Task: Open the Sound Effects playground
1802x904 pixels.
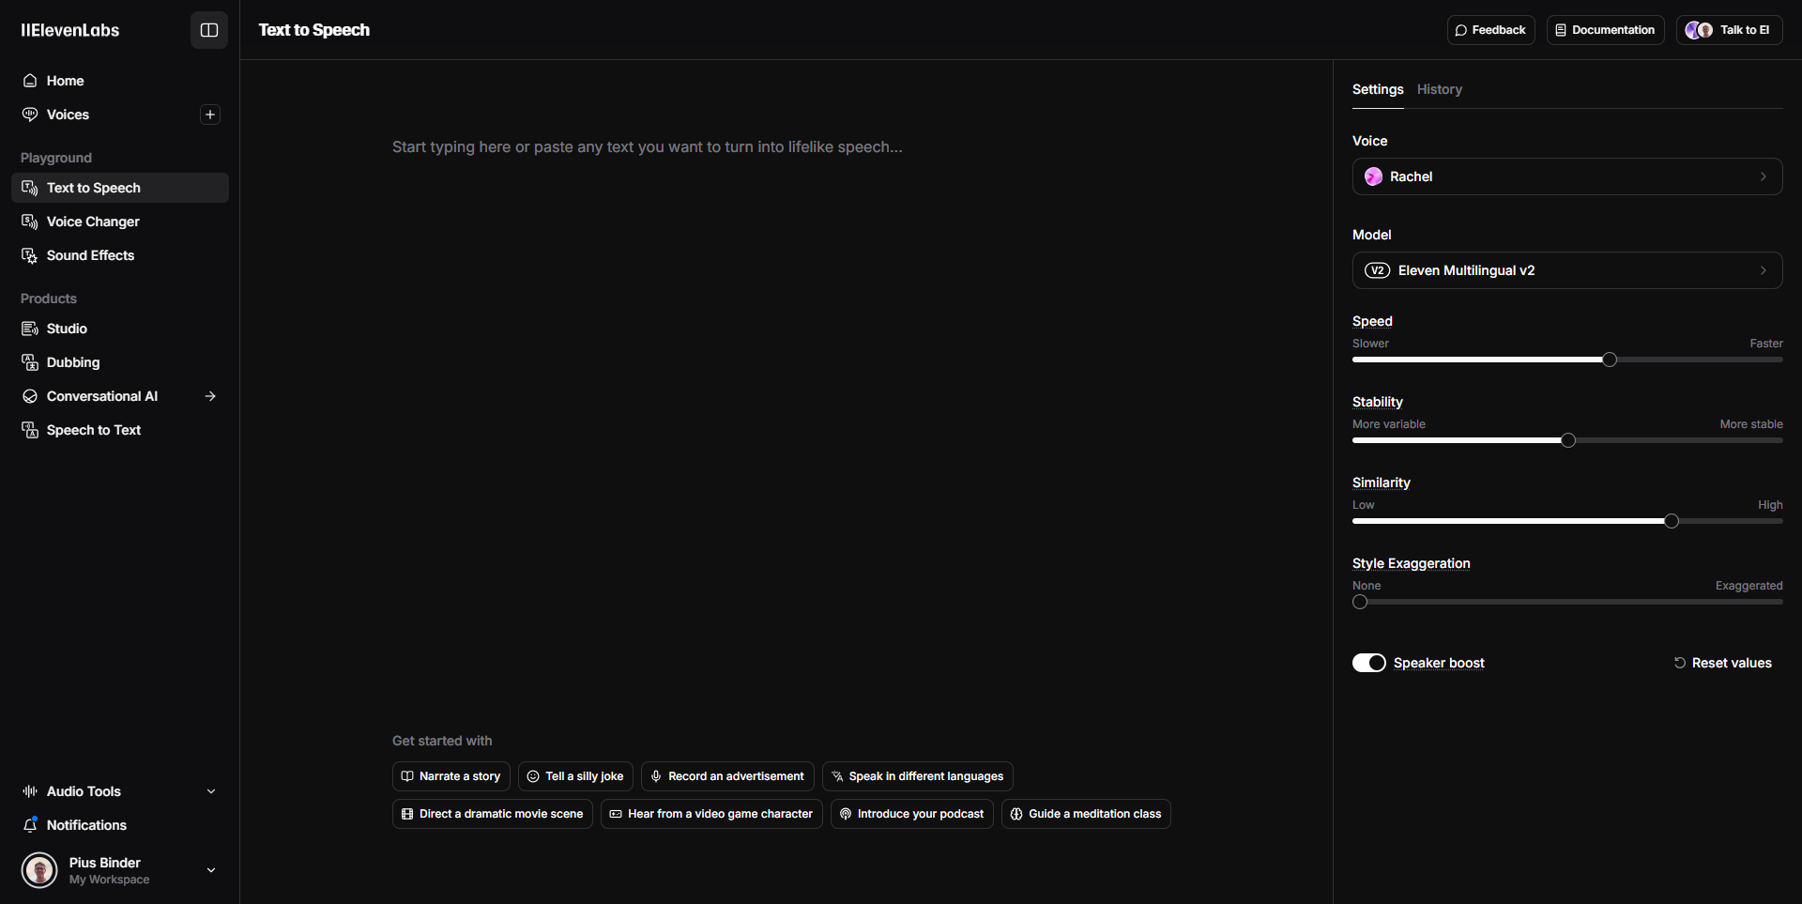Action: [x=90, y=255]
